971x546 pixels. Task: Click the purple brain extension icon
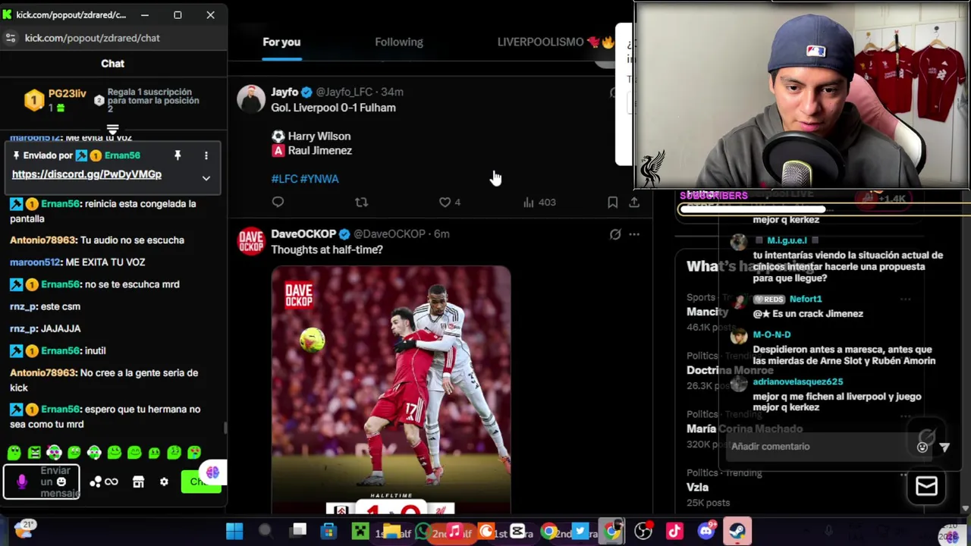tap(212, 472)
